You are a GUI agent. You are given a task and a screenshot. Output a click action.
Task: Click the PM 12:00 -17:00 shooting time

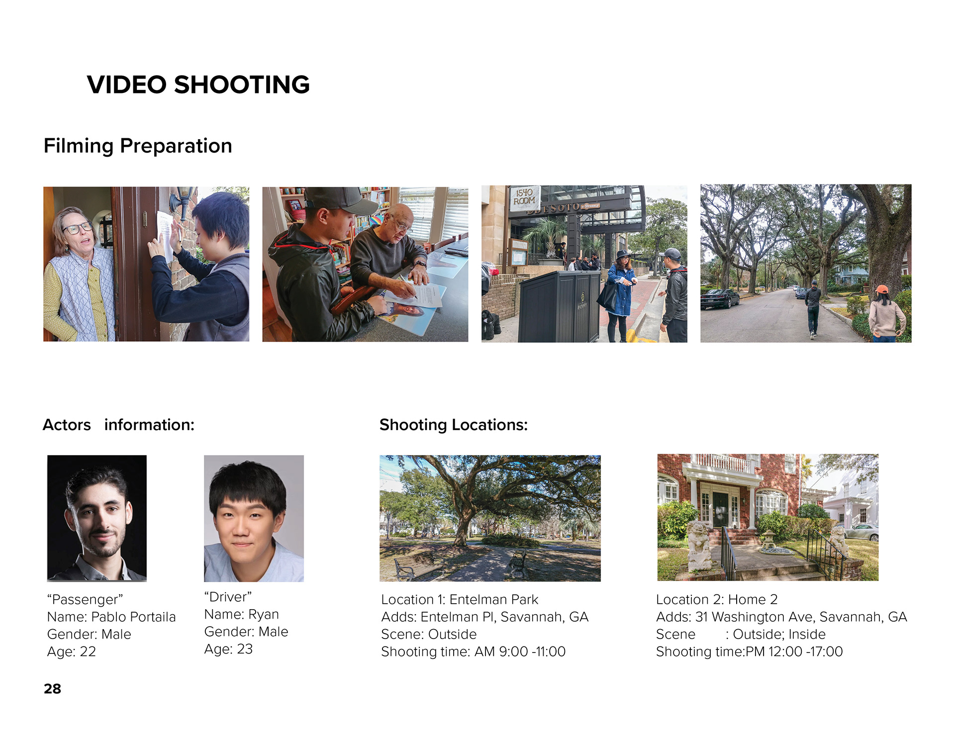click(793, 651)
